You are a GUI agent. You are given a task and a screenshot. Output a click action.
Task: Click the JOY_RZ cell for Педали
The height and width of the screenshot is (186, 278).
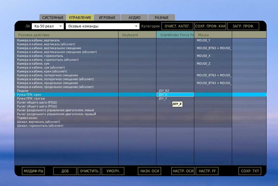(x=175, y=91)
